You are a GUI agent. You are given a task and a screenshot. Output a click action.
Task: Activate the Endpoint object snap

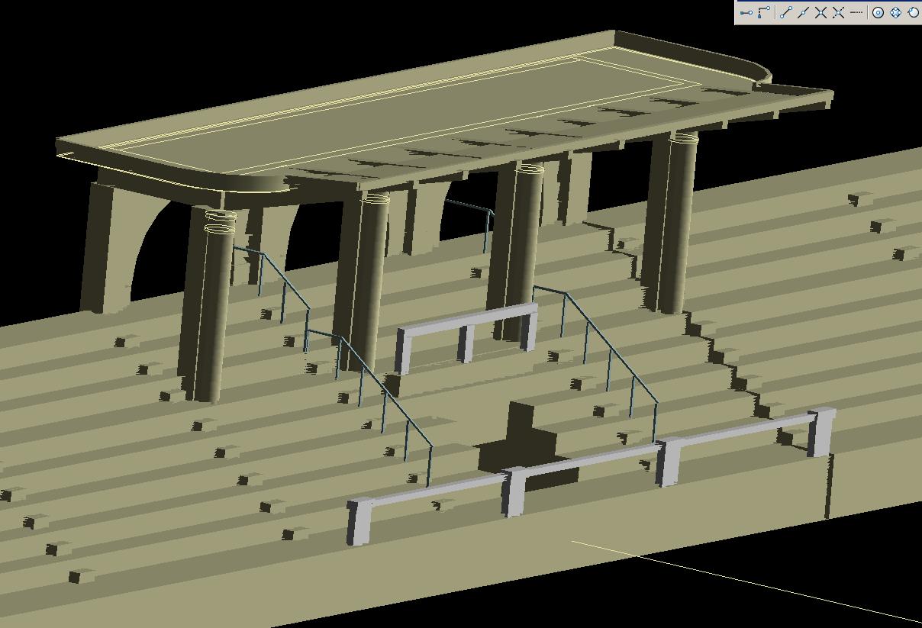(x=785, y=12)
